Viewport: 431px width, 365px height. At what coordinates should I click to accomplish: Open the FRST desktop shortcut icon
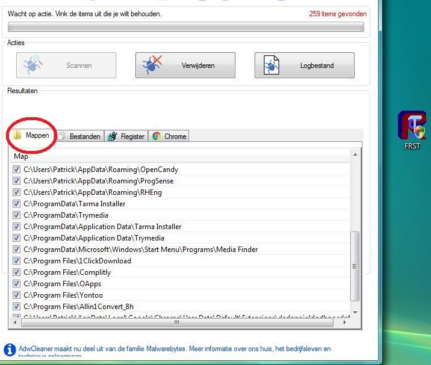click(x=412, y=125)
